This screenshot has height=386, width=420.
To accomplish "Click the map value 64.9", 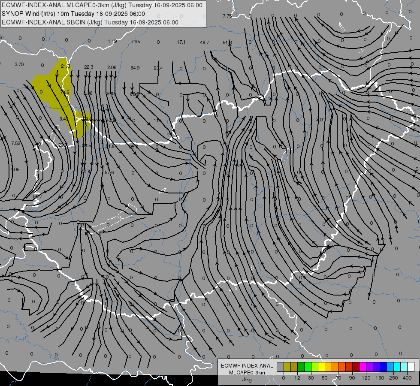I will click(x=135, y=68).
